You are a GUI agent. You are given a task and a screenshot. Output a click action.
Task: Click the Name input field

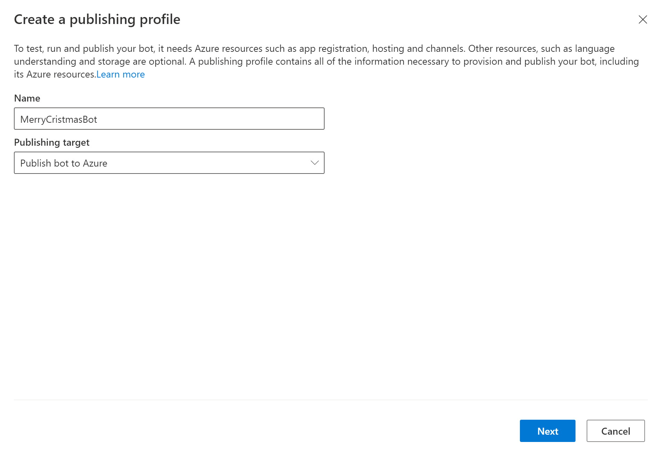169,119
